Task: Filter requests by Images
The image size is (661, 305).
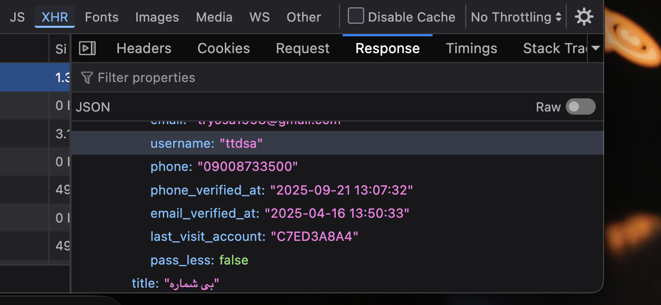Action: point(157,17)
